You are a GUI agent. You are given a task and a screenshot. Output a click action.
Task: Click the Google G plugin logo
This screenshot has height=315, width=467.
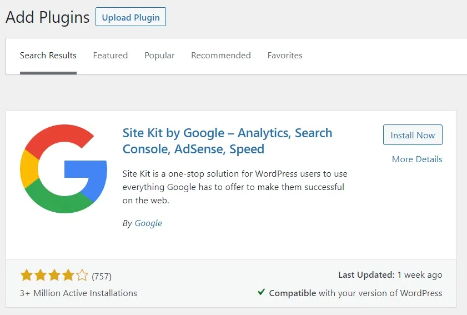63,169
